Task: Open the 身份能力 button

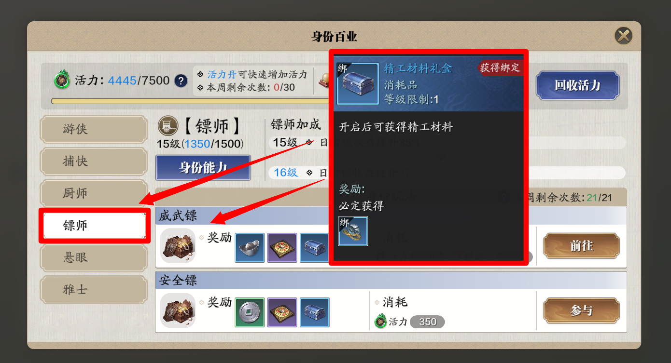Action: [203, 168]
